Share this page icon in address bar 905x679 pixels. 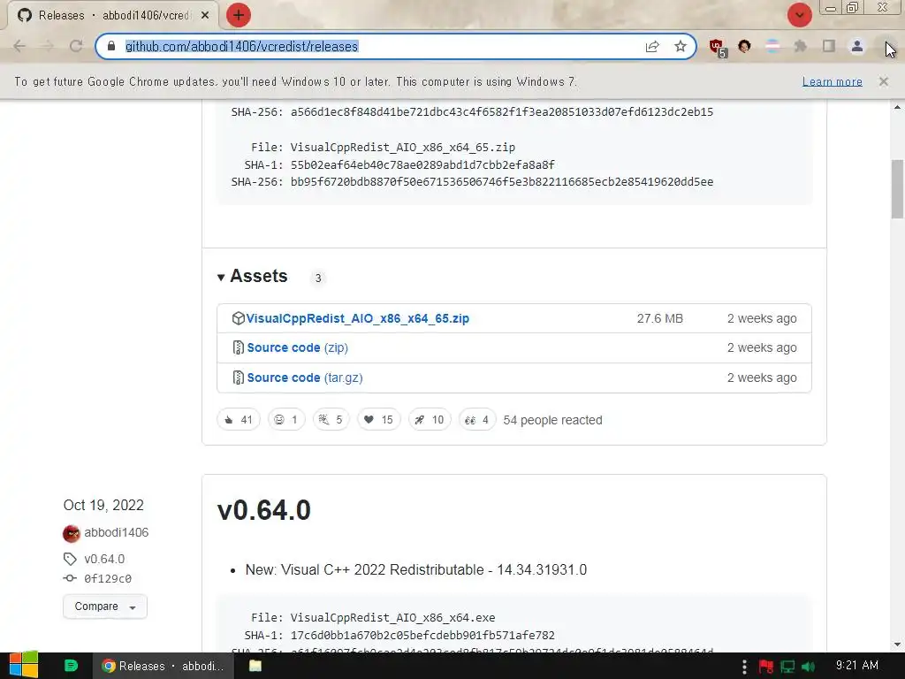pos(652,46)
